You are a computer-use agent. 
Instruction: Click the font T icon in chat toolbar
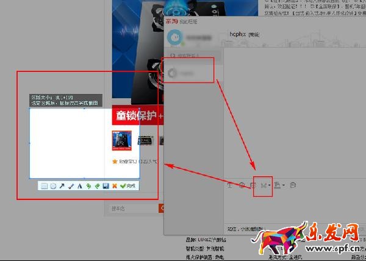230,185
